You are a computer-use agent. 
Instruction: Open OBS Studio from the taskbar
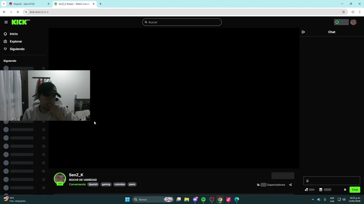(x=212, y=199)
